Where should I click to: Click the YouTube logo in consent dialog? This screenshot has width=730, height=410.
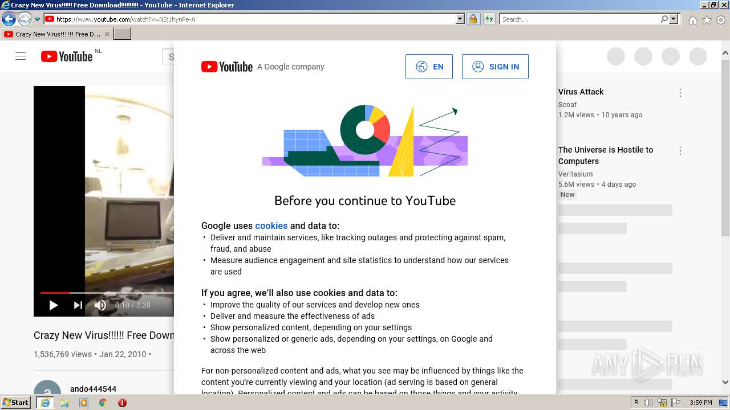(226, 67)
